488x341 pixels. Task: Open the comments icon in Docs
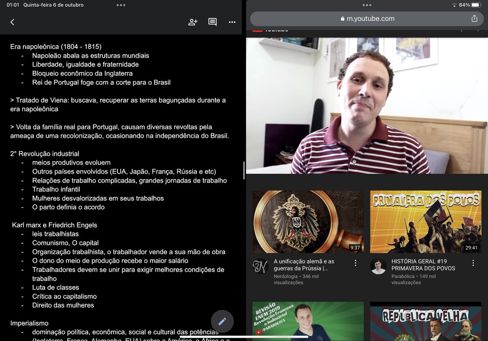[212, 22]
